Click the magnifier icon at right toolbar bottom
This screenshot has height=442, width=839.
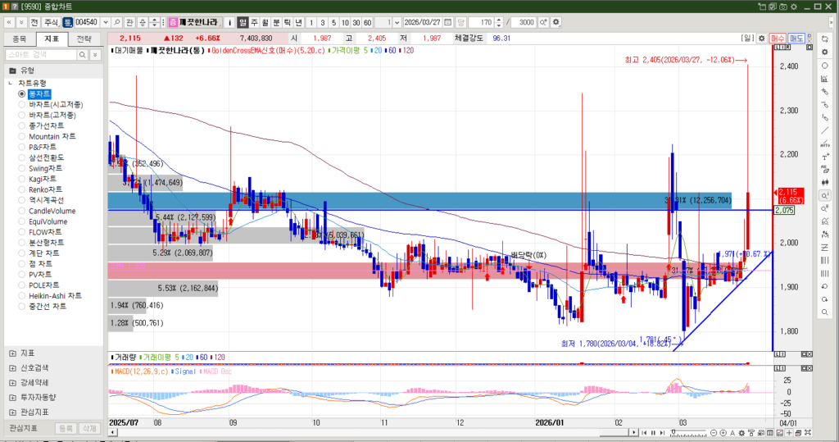pos(824,312)
